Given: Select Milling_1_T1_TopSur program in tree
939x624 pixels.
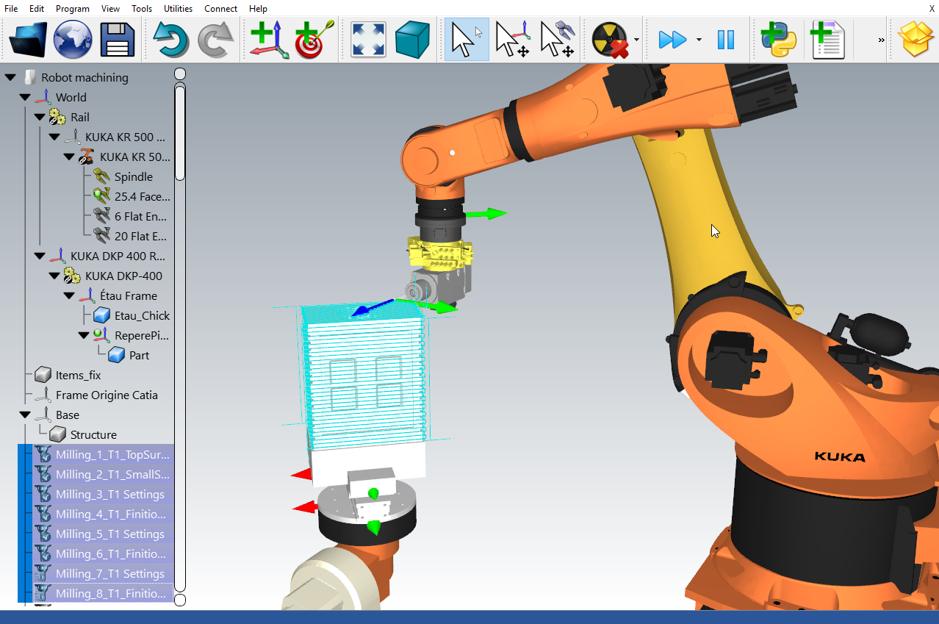Looking at the screenshot, I should click(112, 455).
